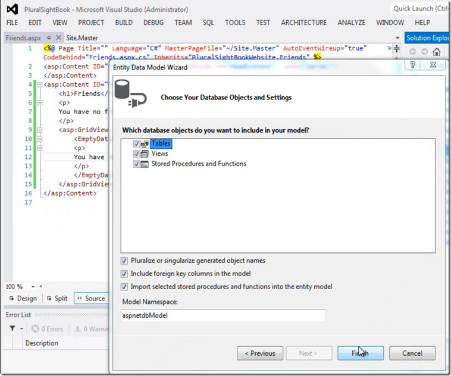Click the Back arrow in Solution Explorer
This screenshot has height=376, width=451.
point(412,52)
